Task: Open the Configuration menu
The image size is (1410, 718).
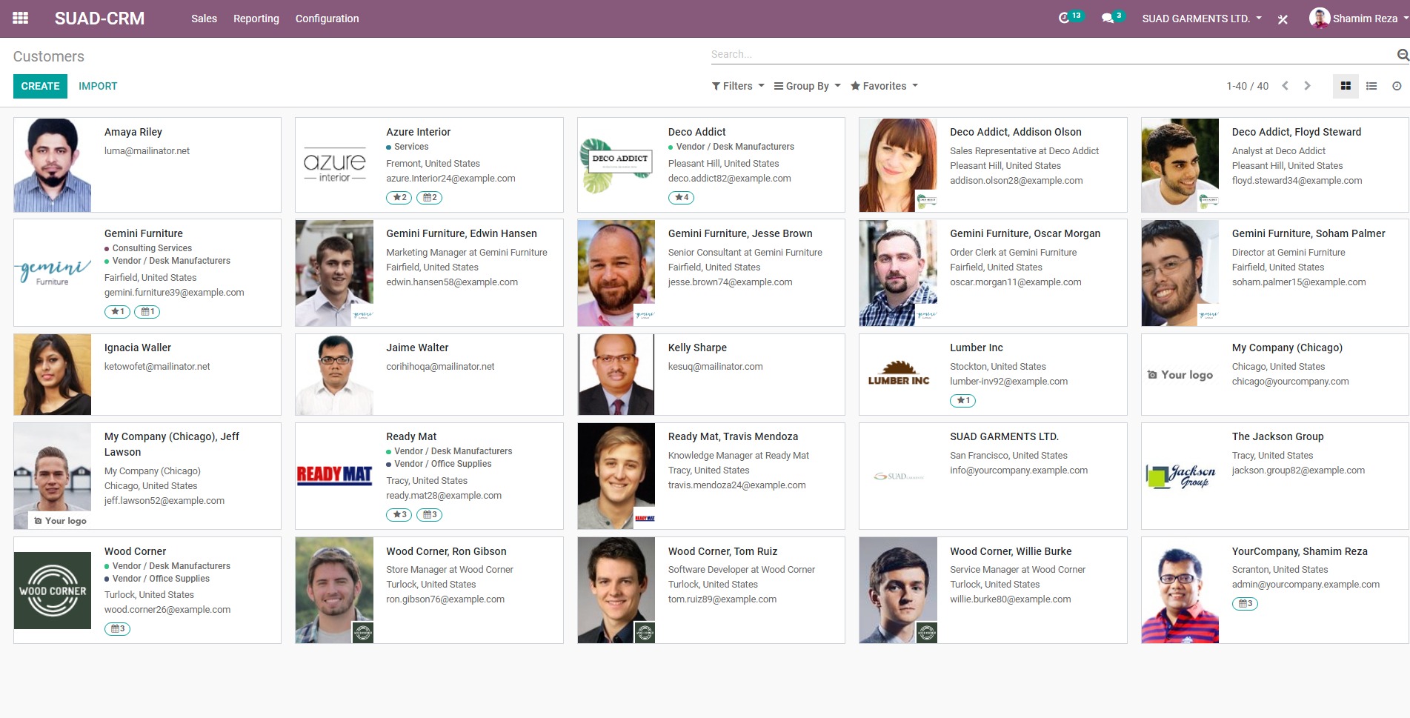Action: [x=327, y=19]
